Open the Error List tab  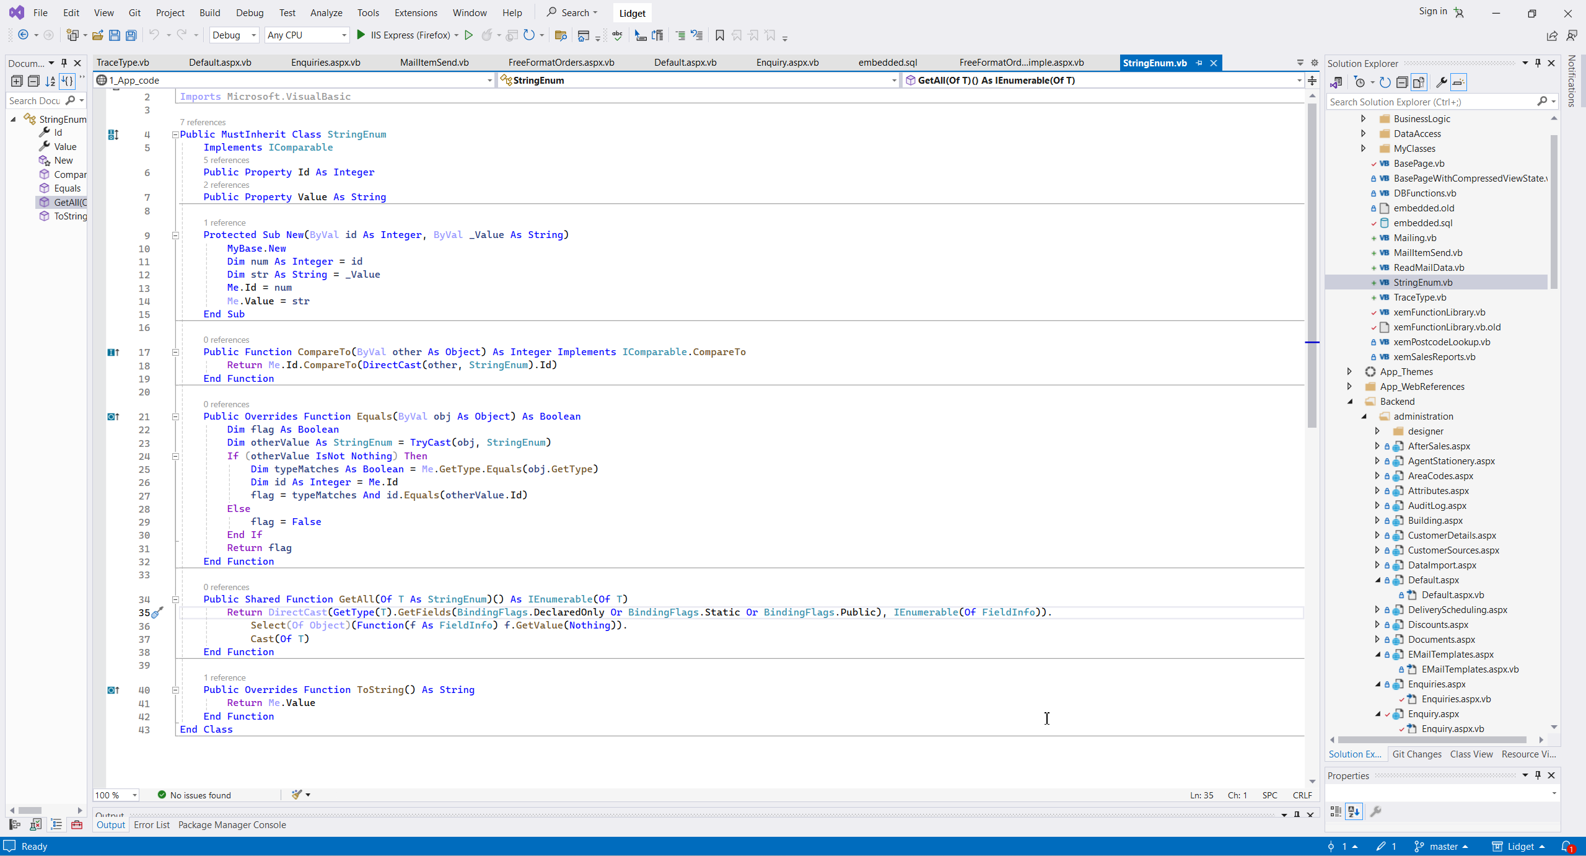click(x=151, y=824)
